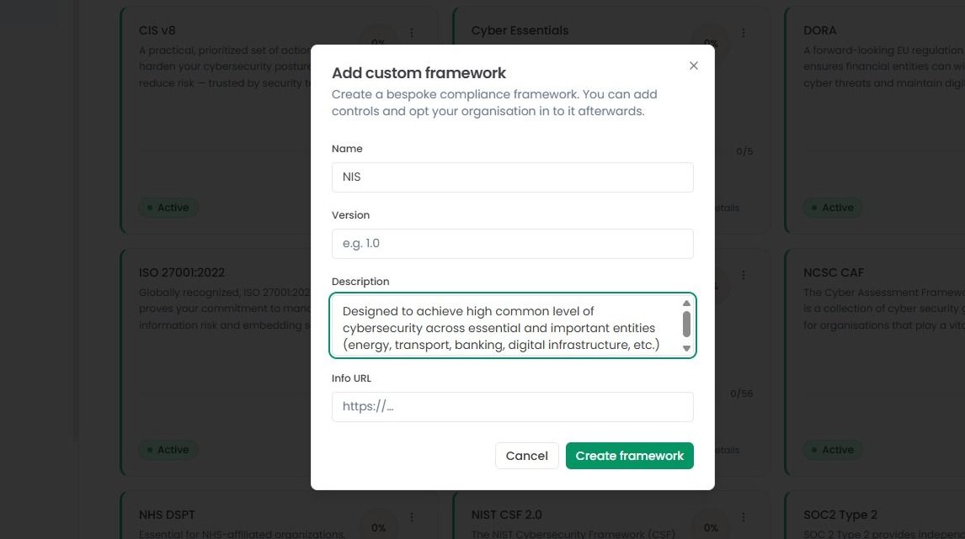This screenshot has height=539, width=965.
Task: Focus the Name field containing NIS
Action: (512, 177)
